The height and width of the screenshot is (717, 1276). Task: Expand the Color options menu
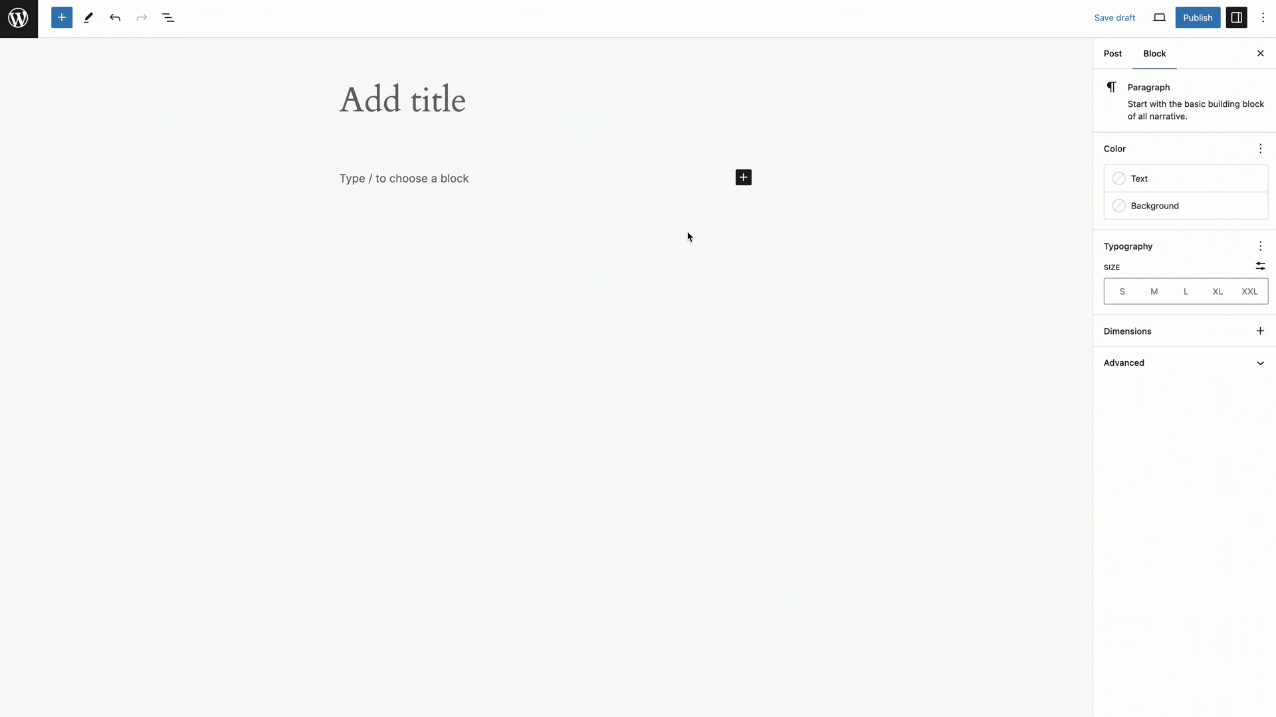click(1260, 148)
